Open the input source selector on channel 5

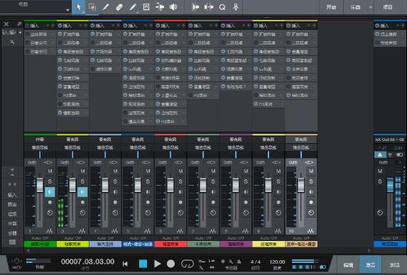138,140
